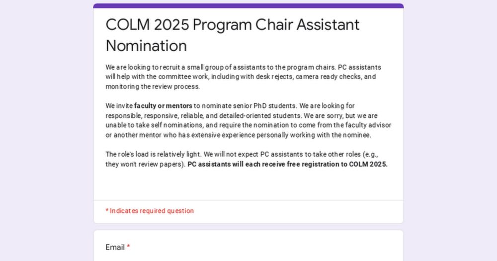Click the red Indicates required question notice
Image resolution: width=497 pixels, height=261 pixels.
(150, 211)
